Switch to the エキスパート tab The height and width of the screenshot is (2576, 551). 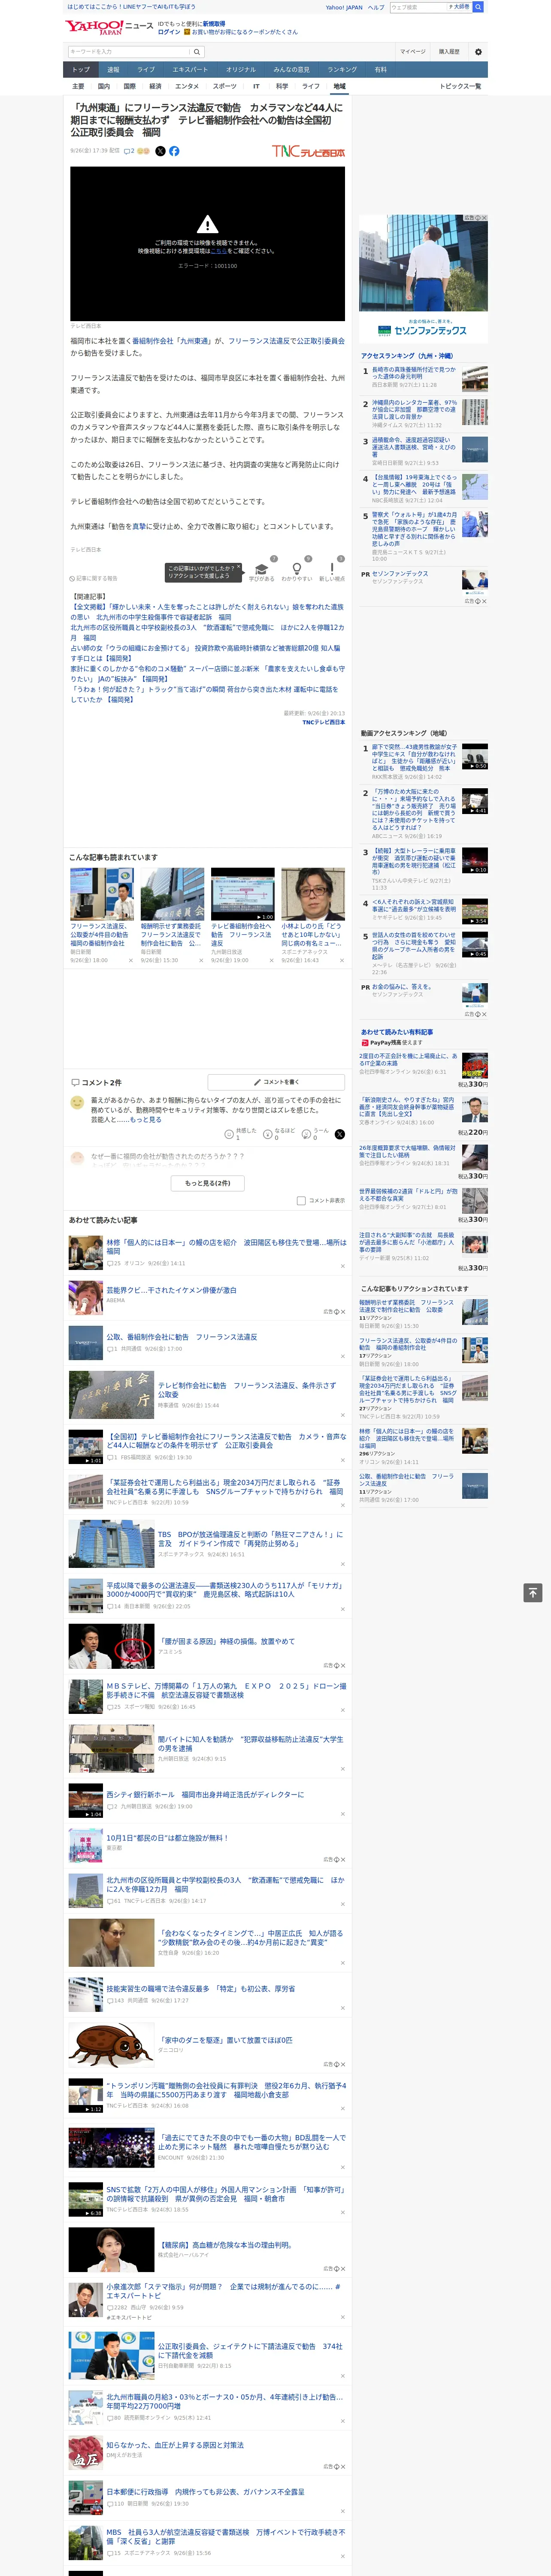(x=190, y=69)
